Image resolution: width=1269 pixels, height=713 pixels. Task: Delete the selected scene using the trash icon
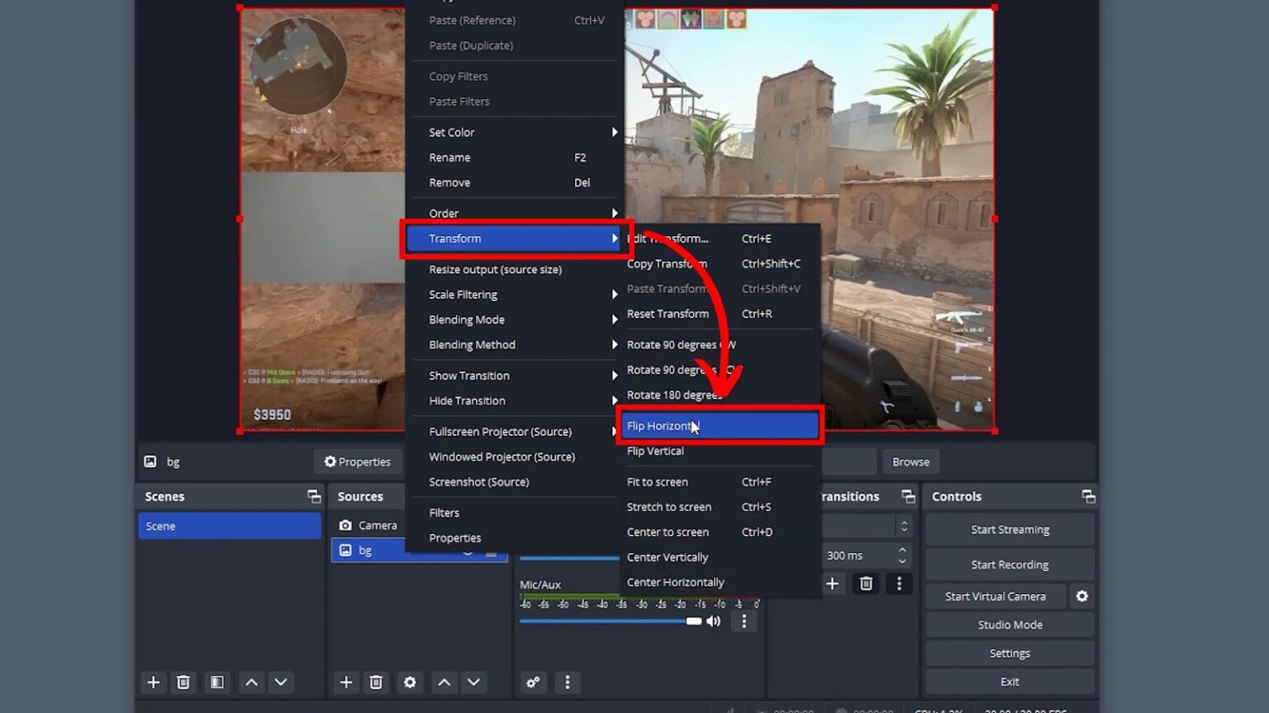pos(183,682)
